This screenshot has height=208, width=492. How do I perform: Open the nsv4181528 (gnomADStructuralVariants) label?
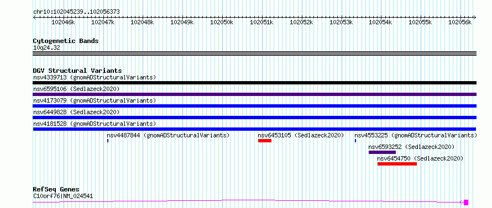[x=95, y=124]
